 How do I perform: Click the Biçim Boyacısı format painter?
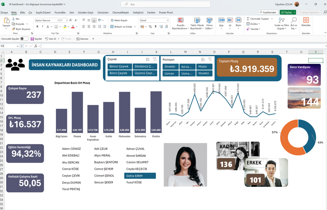click(x=21, y=29)
